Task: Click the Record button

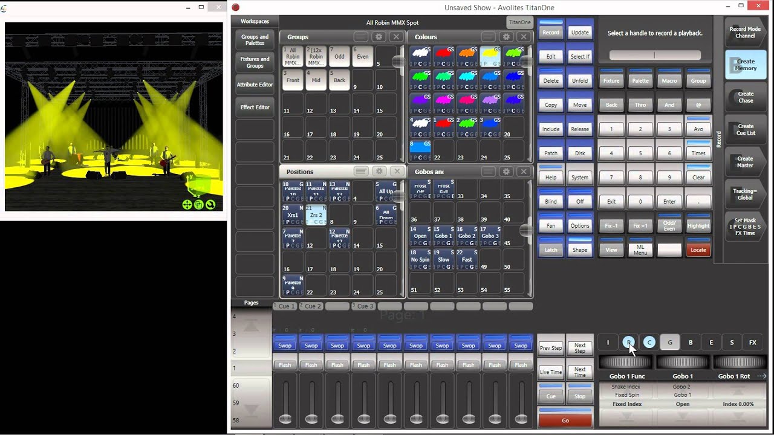Action: click(551, 31)
